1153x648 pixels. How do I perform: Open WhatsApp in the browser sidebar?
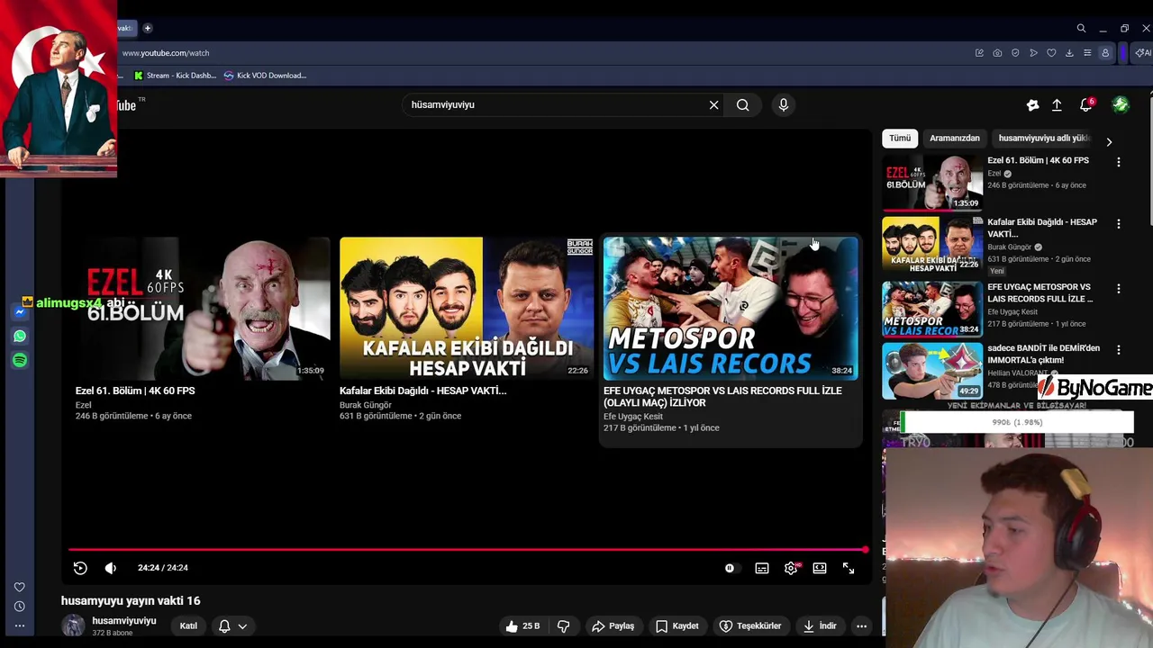[20, 336]
